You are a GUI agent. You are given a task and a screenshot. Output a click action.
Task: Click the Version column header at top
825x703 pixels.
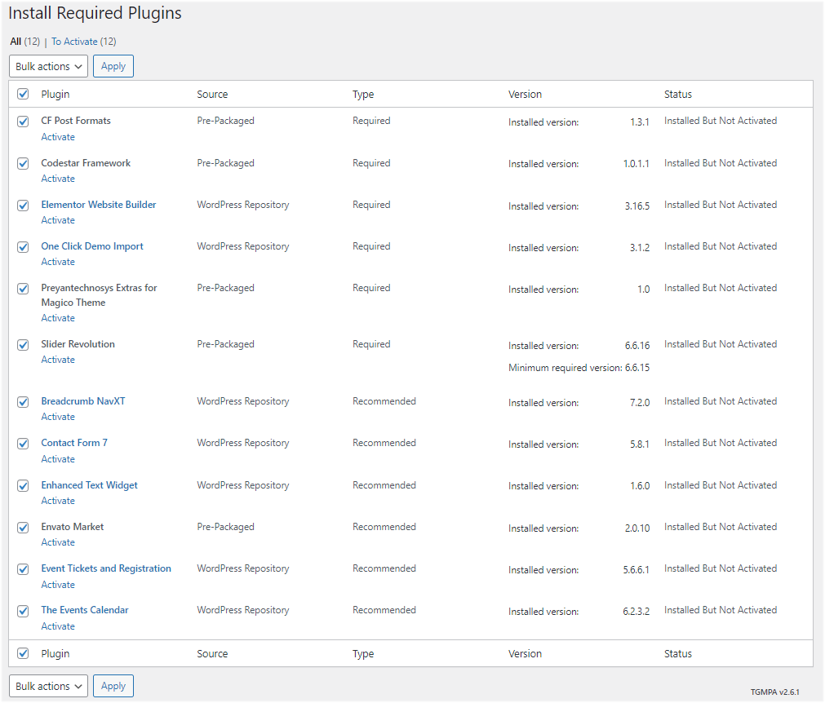coord(525,94)
